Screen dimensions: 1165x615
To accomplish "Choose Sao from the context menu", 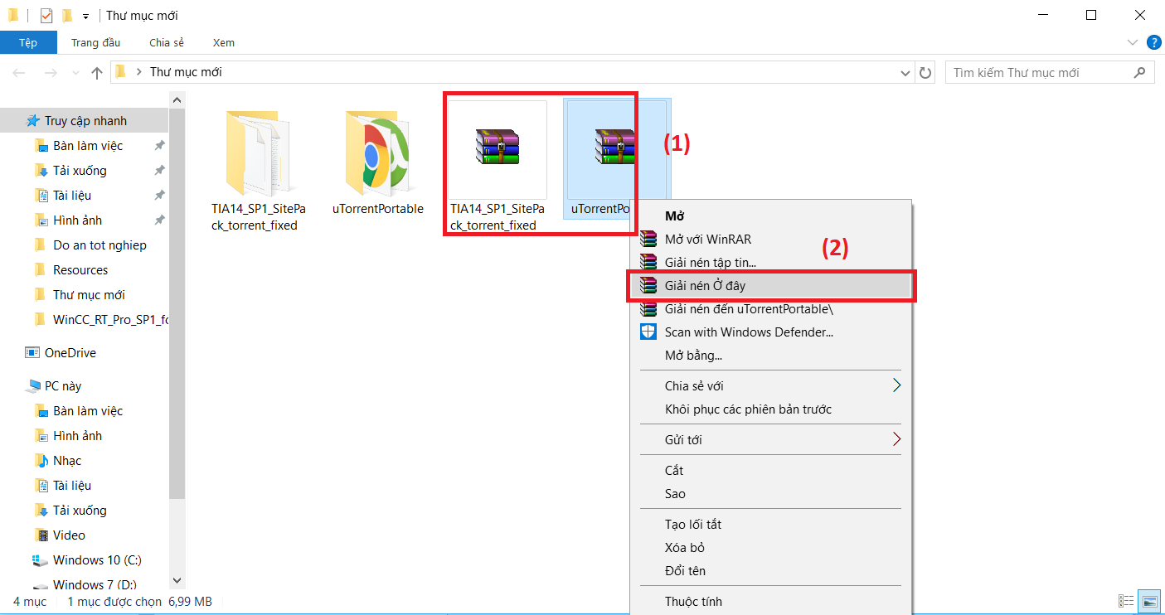I will tap(771, 493).
